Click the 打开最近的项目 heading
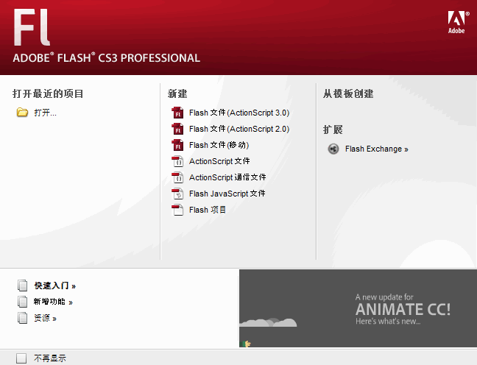 point(48,93)
